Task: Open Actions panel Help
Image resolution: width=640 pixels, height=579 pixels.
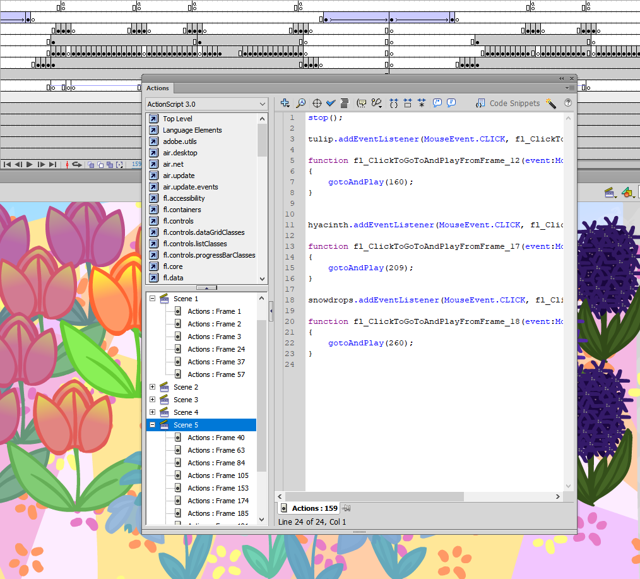Action: [568, 103]
